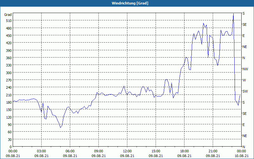
Task: Select the W compass label
Action: [x=244, y=80]
